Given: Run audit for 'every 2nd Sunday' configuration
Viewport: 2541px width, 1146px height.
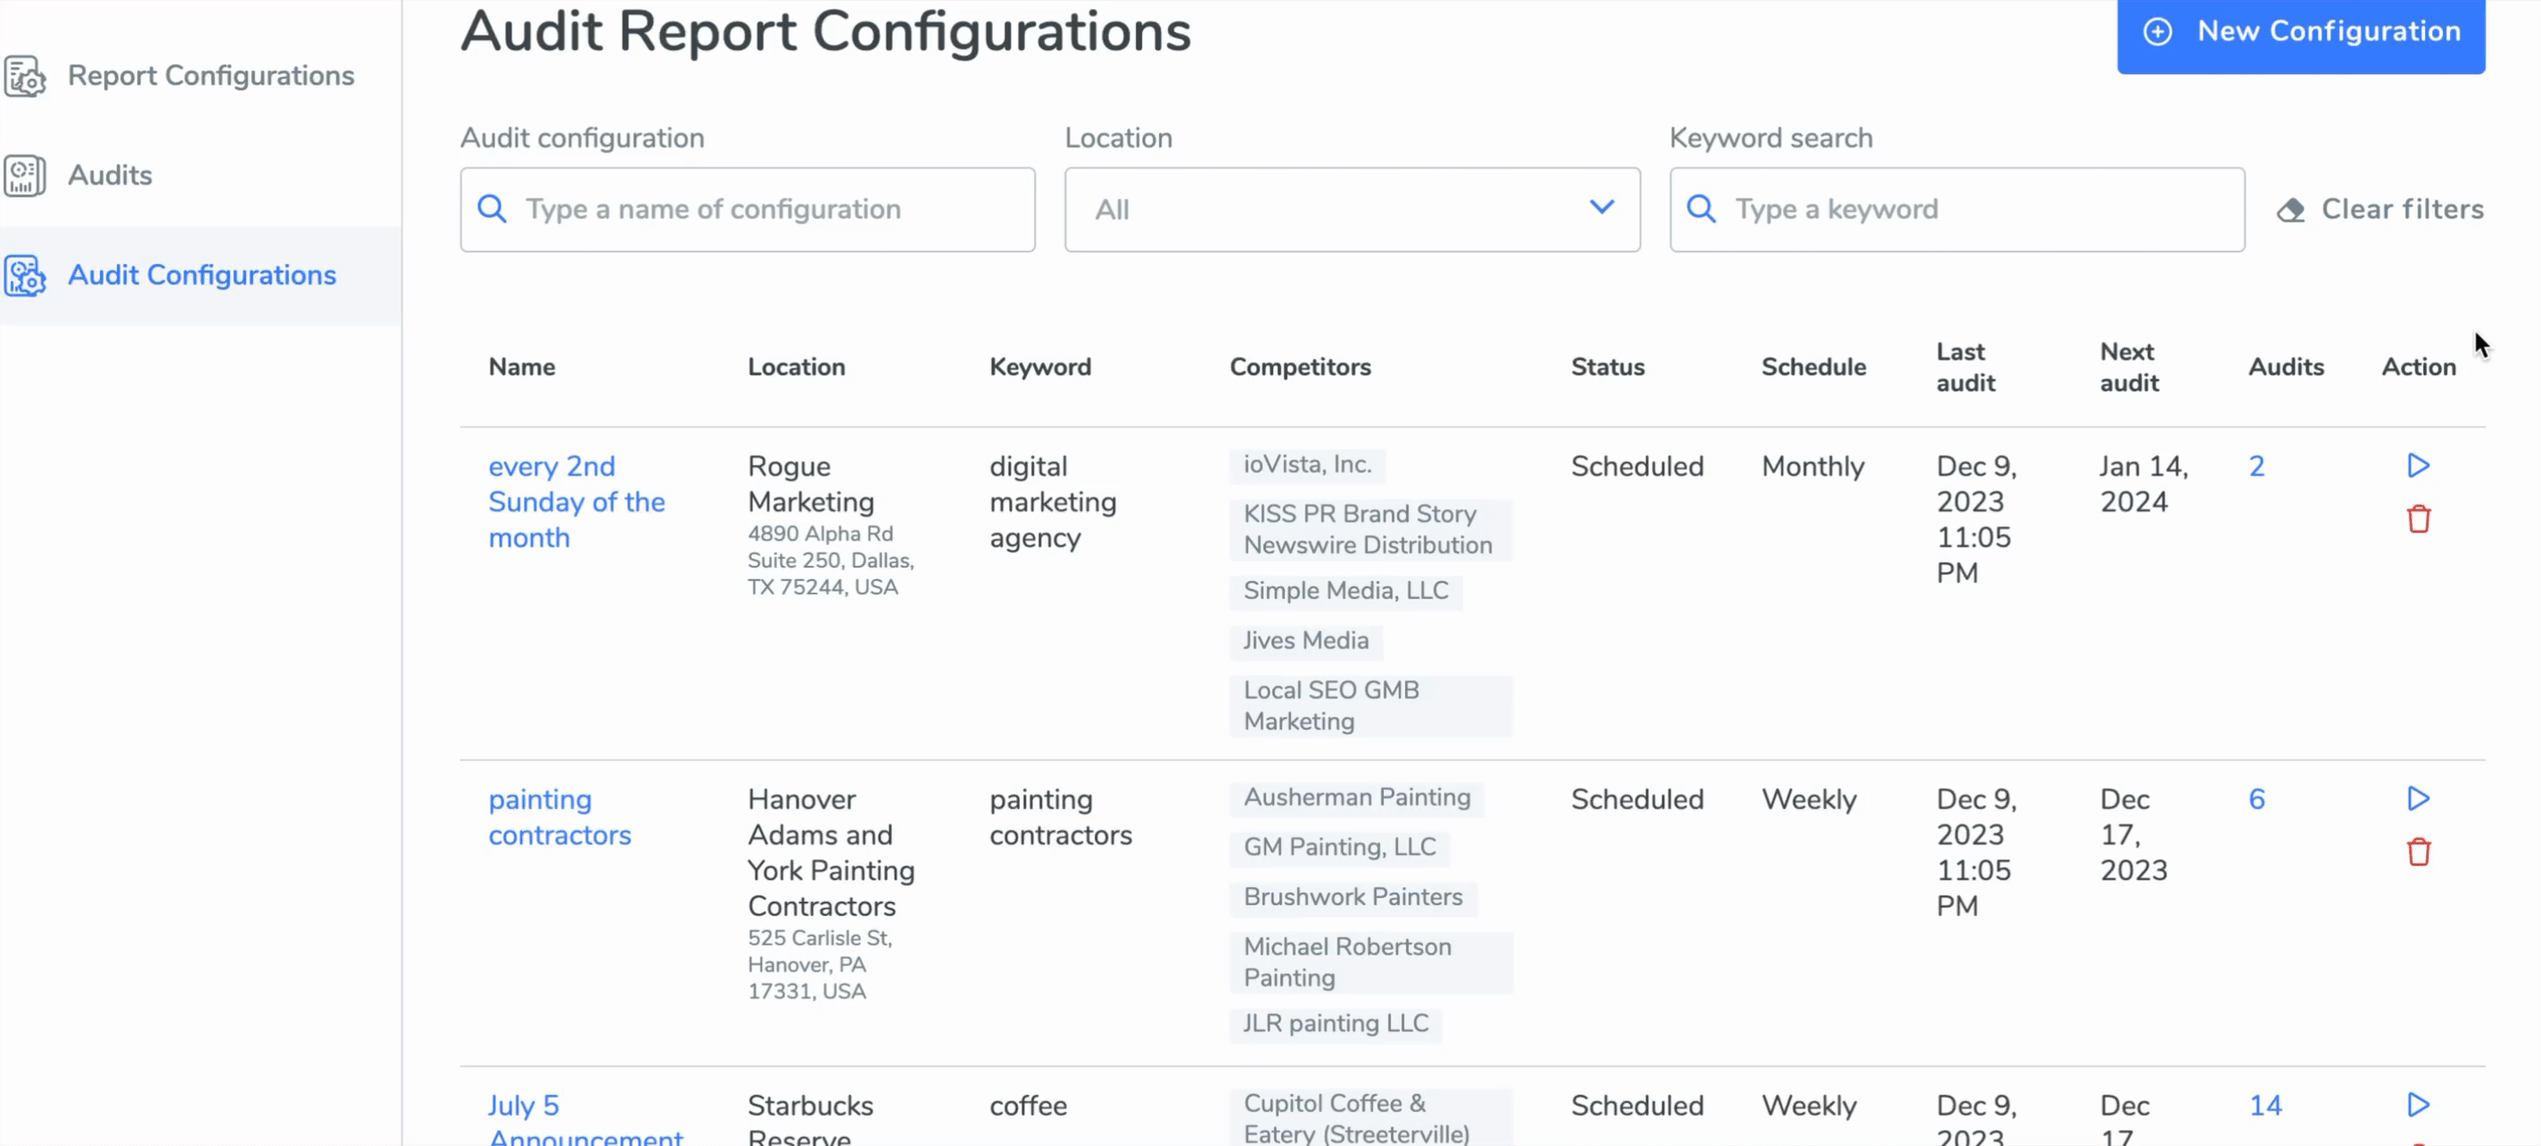Looking at the screenshot, I should pos(2418,465).
